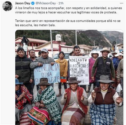Open the @MrJasonDay handle link
126x125 pixels.
pos(46,3)
